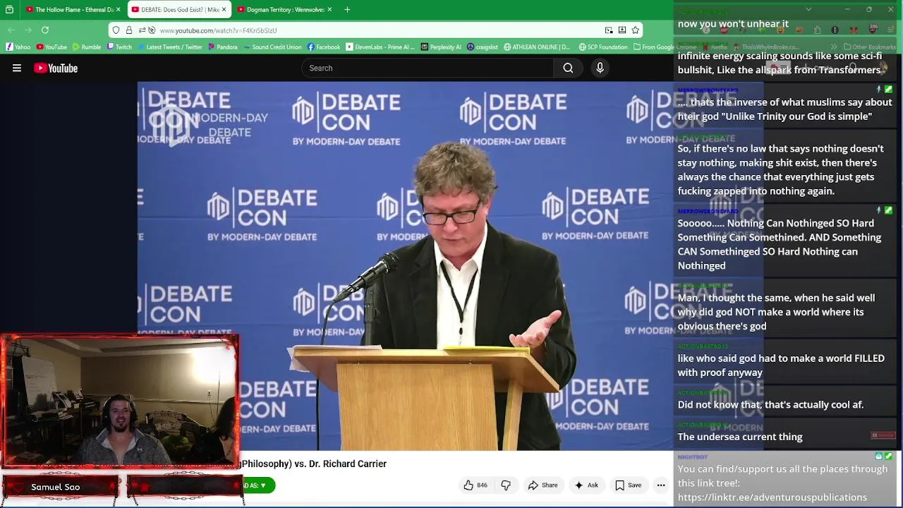Image resolution: width=903 pixels, height=508 pixels.
Task: Click the 846 like count
Action: (x=482, y=485)
